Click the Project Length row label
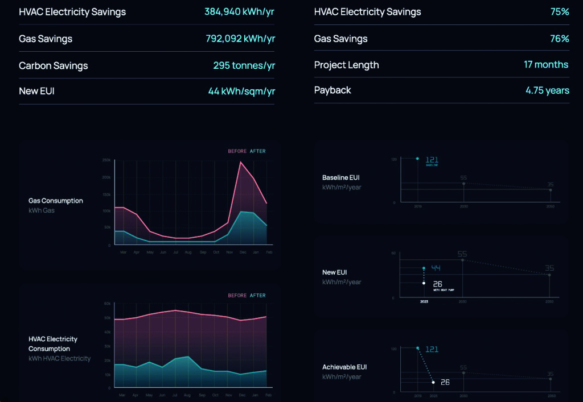 [x=346, y=65]
